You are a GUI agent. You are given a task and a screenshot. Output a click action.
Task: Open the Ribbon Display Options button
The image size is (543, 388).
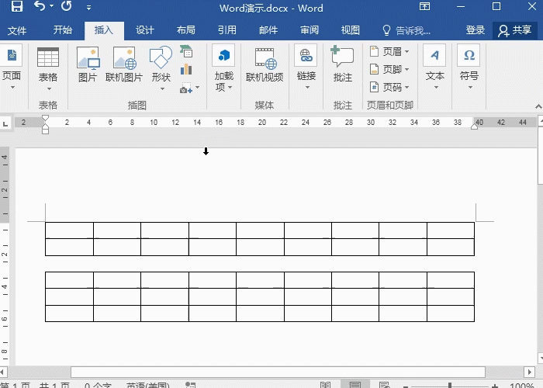click(424, 6)
